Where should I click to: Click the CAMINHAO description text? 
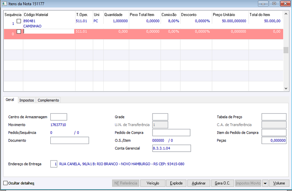(32, 26)
